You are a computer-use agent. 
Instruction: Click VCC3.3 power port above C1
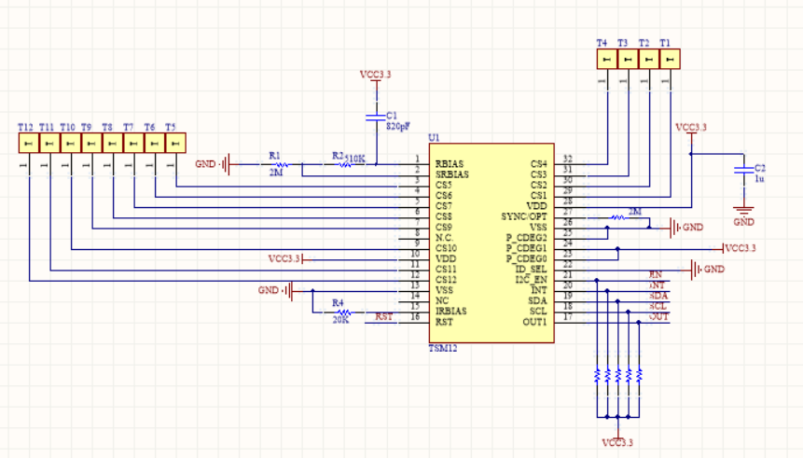(376, 76)
